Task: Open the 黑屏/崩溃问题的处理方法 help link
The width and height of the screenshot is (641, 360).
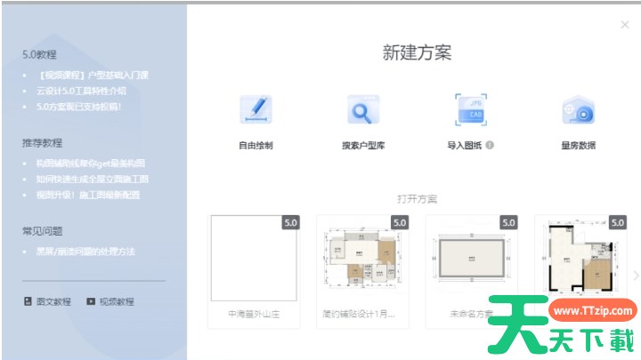Action: coord(85,252)
